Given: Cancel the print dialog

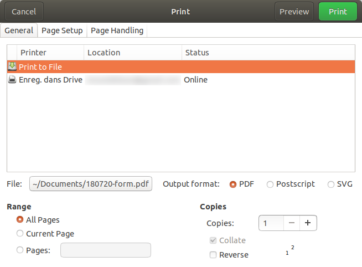Looking at the screenshot, I should [24, 11].
